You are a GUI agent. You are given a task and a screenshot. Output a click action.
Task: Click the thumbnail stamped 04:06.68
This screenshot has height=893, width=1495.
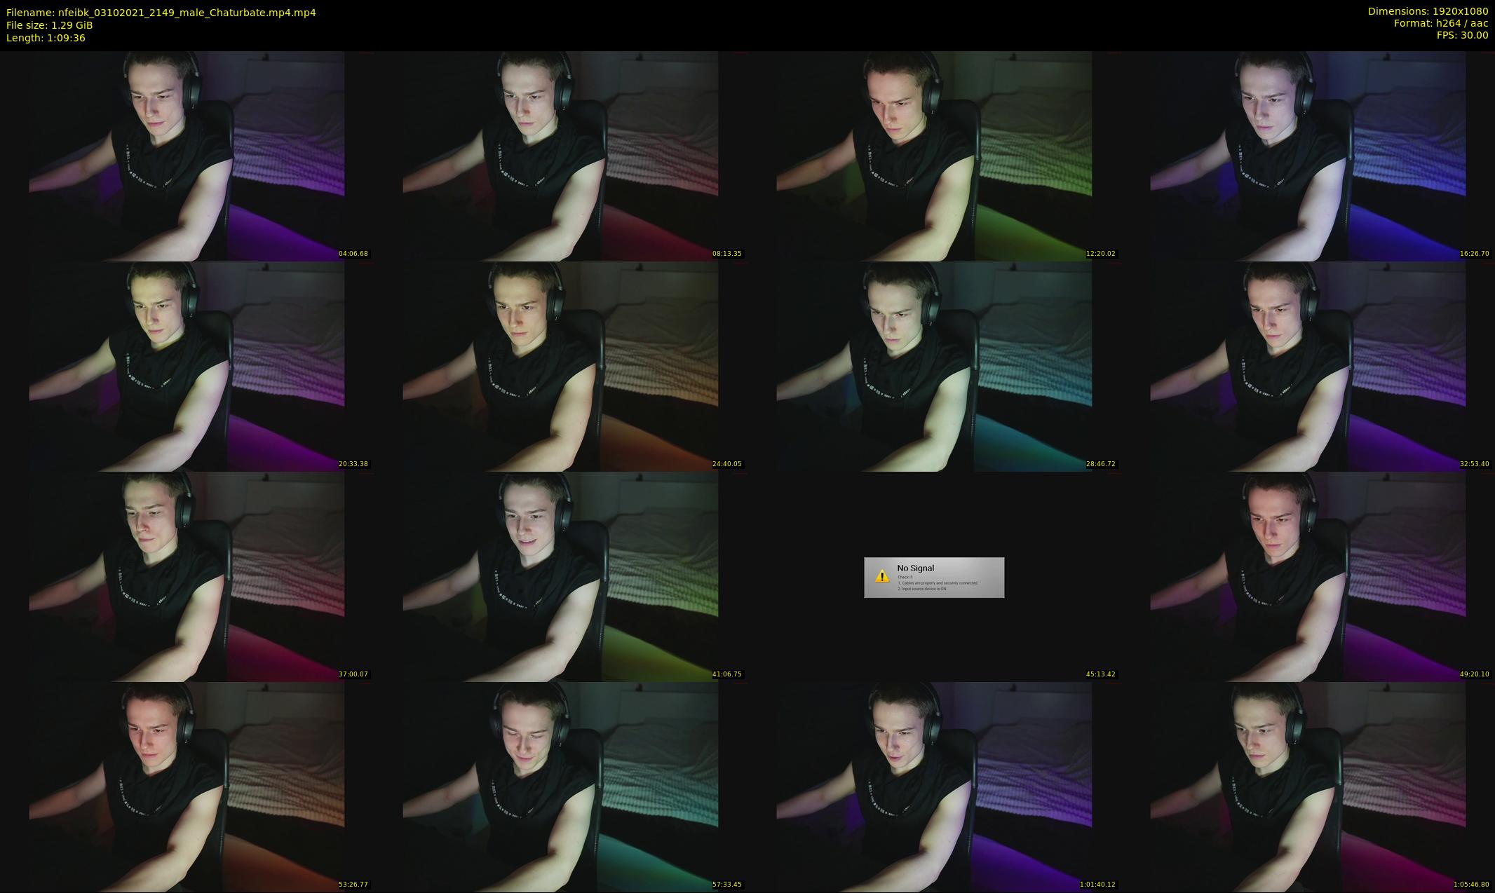pyautogui.click(x=187, y=156)
